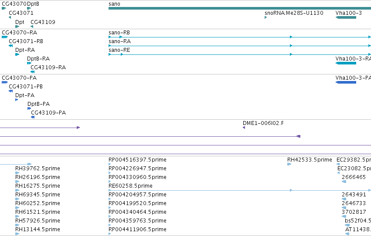Select the Vha100-3 gene glyph
The height and width of the screenshot is (236, 371).
coord(346,17)
